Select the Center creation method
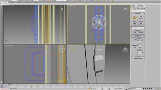This screenshot has width=161, height=90. [139, 32]
